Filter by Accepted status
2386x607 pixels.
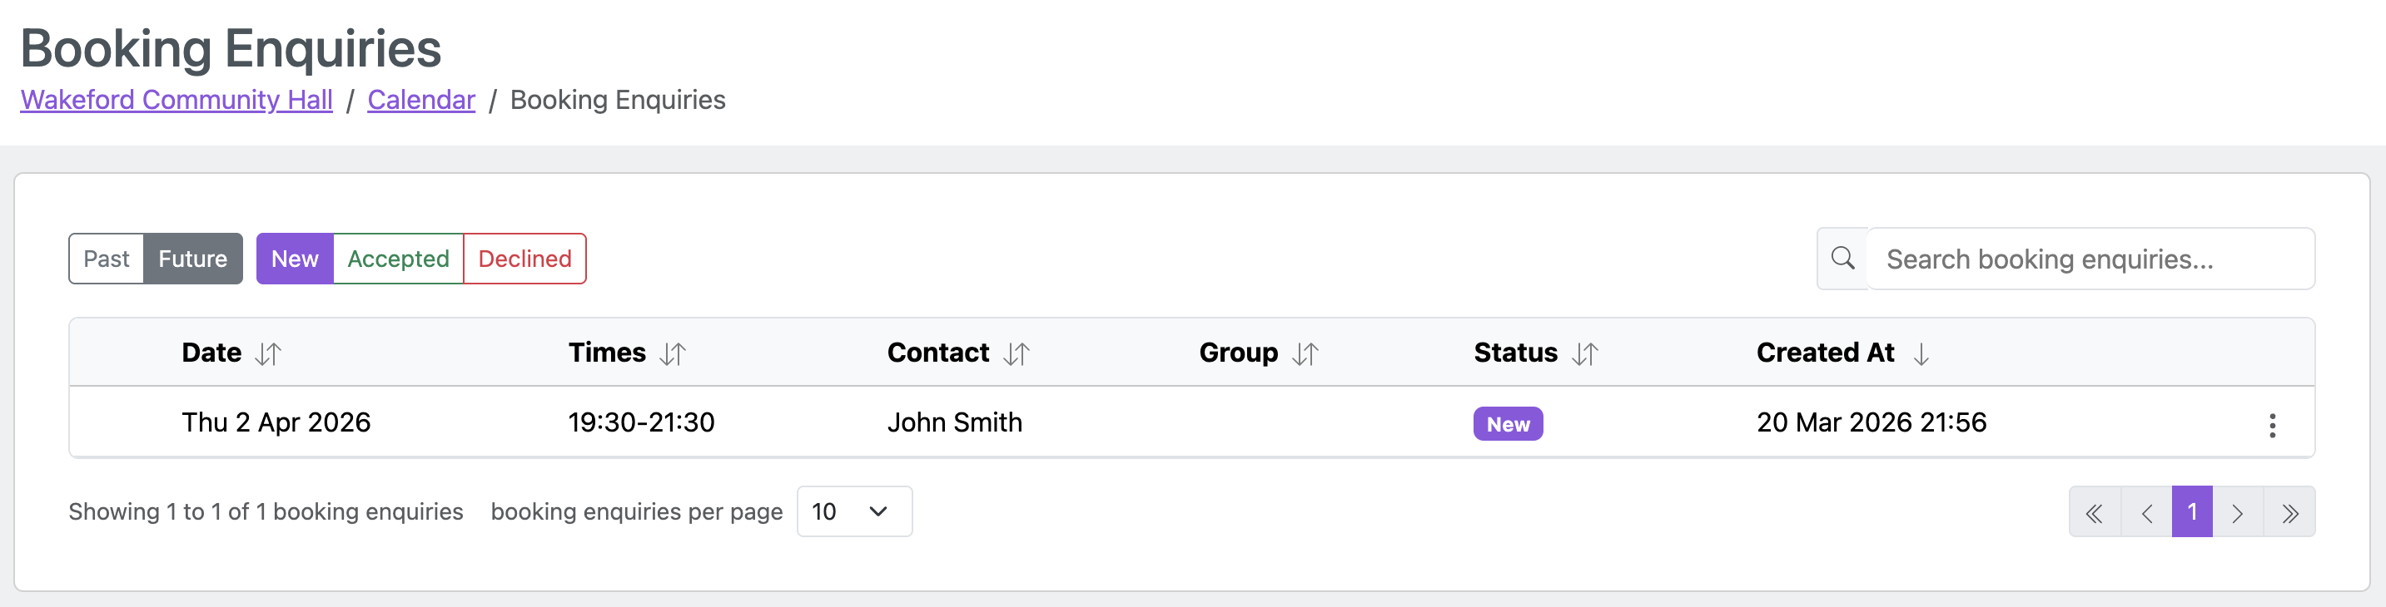coord(398,259)
